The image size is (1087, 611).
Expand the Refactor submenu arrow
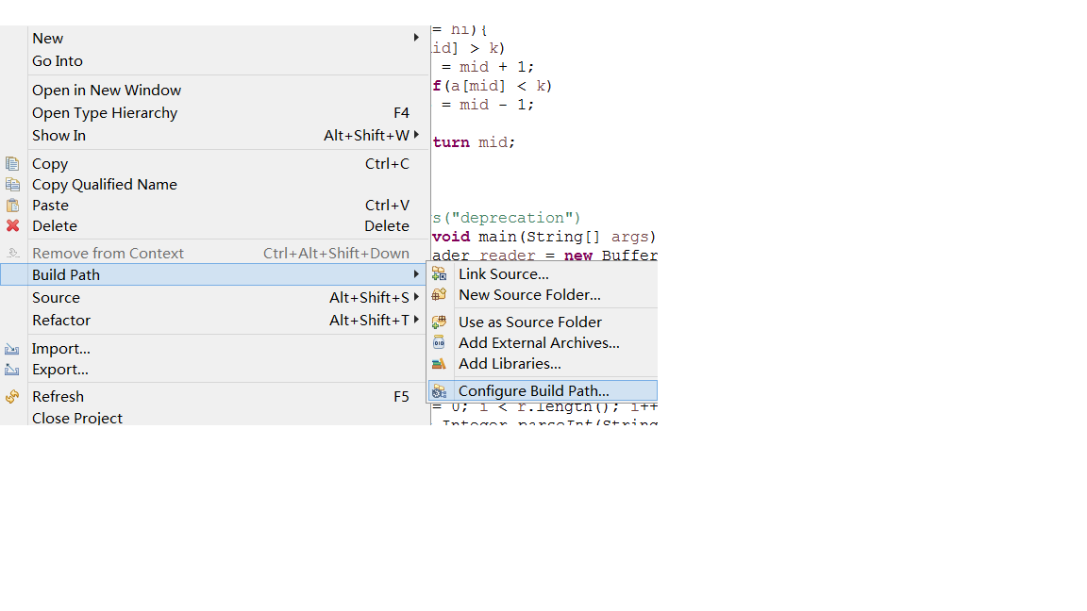click(416, 320)
